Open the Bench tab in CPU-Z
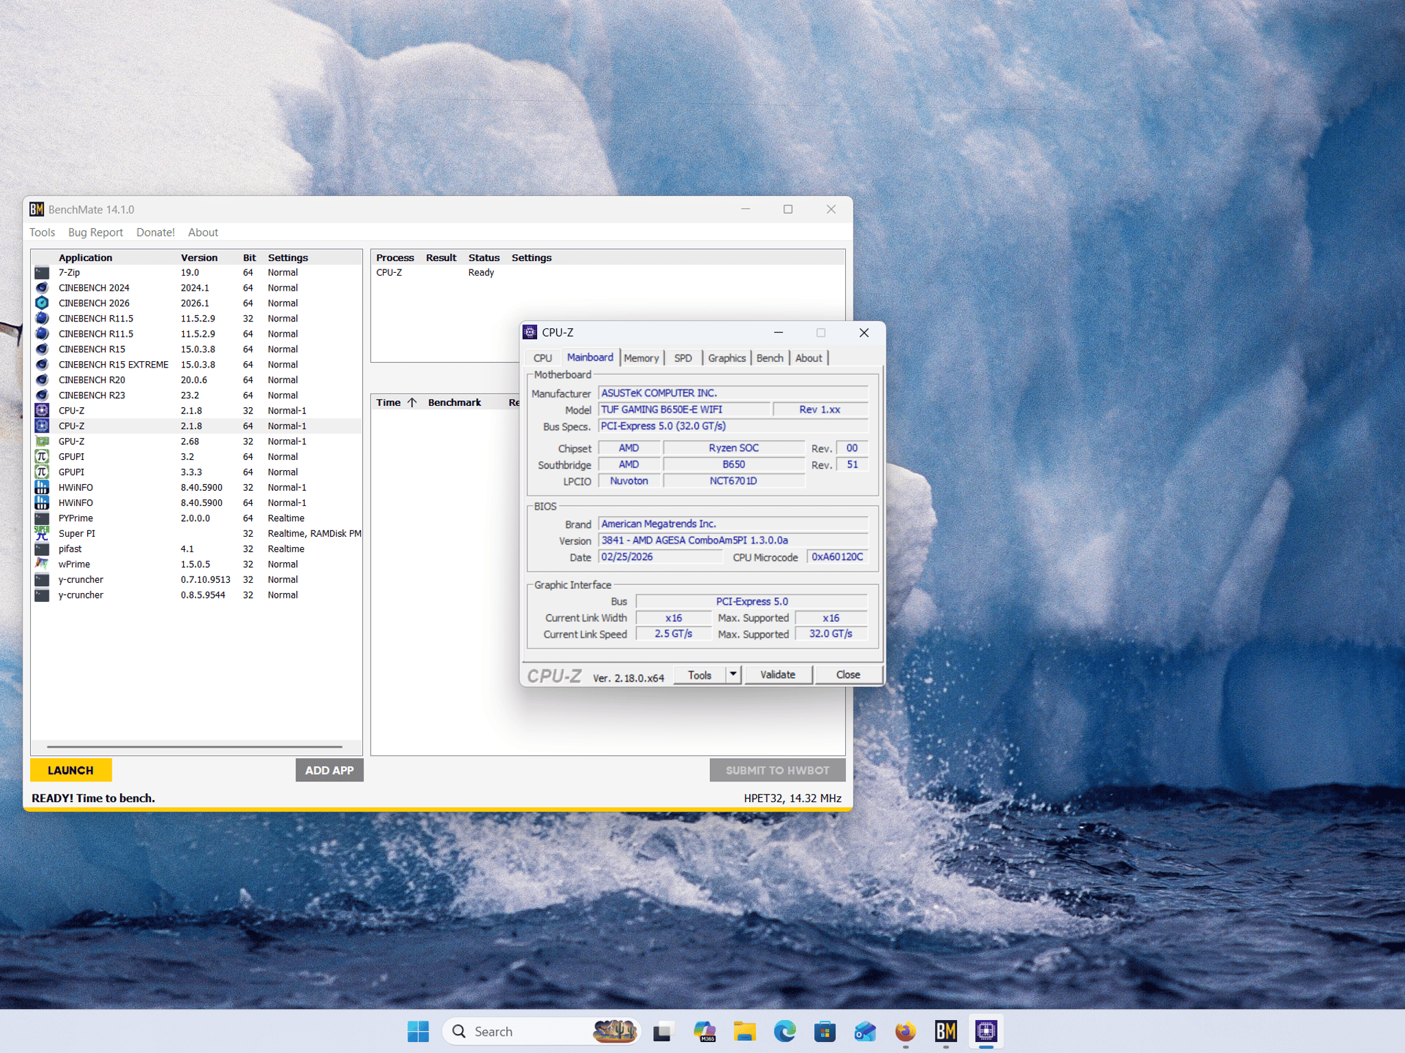 [770, 358]
